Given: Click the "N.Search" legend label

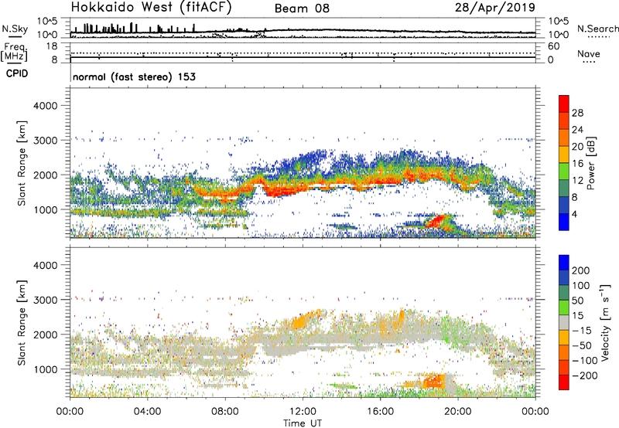Looking at the screenshot, I should (x=597, y=29).
